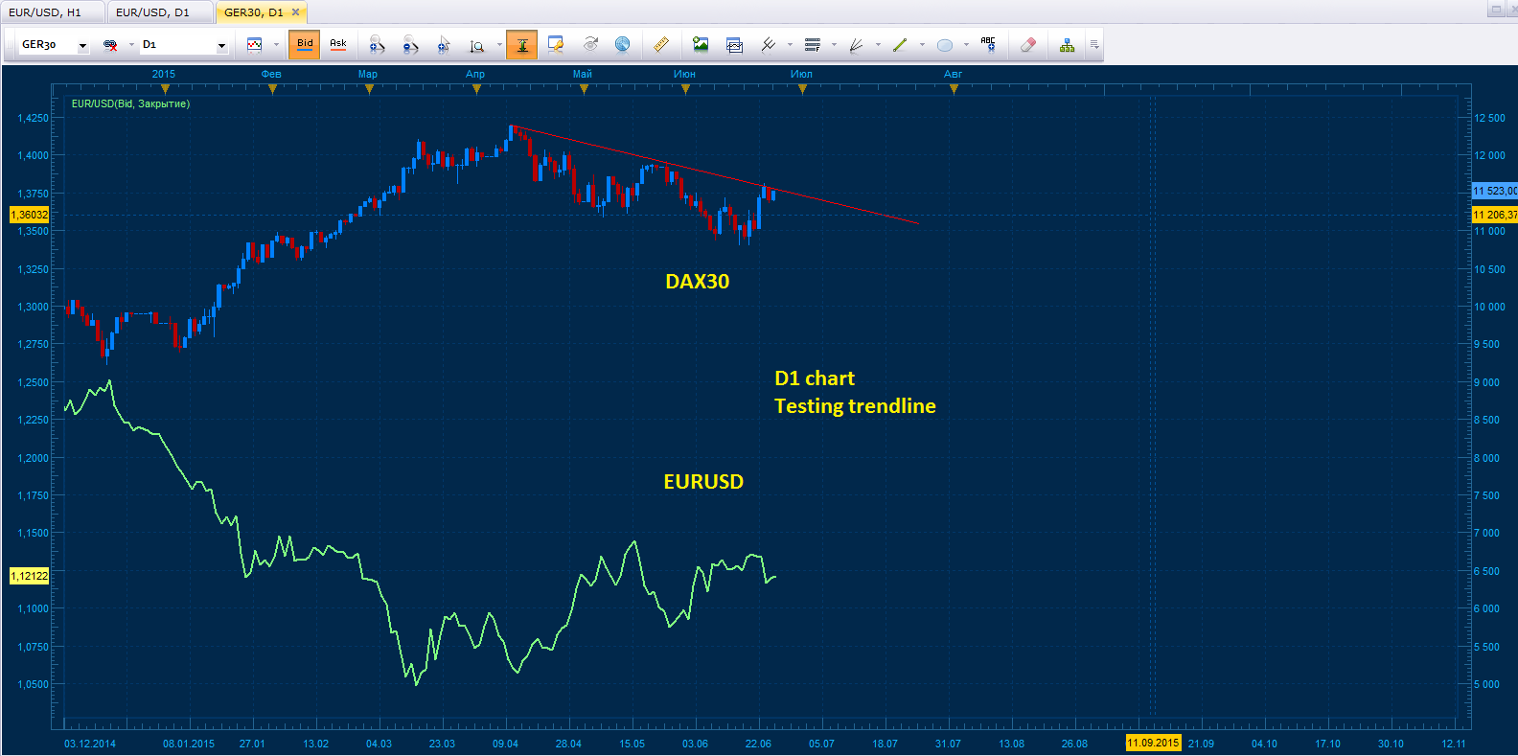Click the 1,12122 price label

[29, 576]
